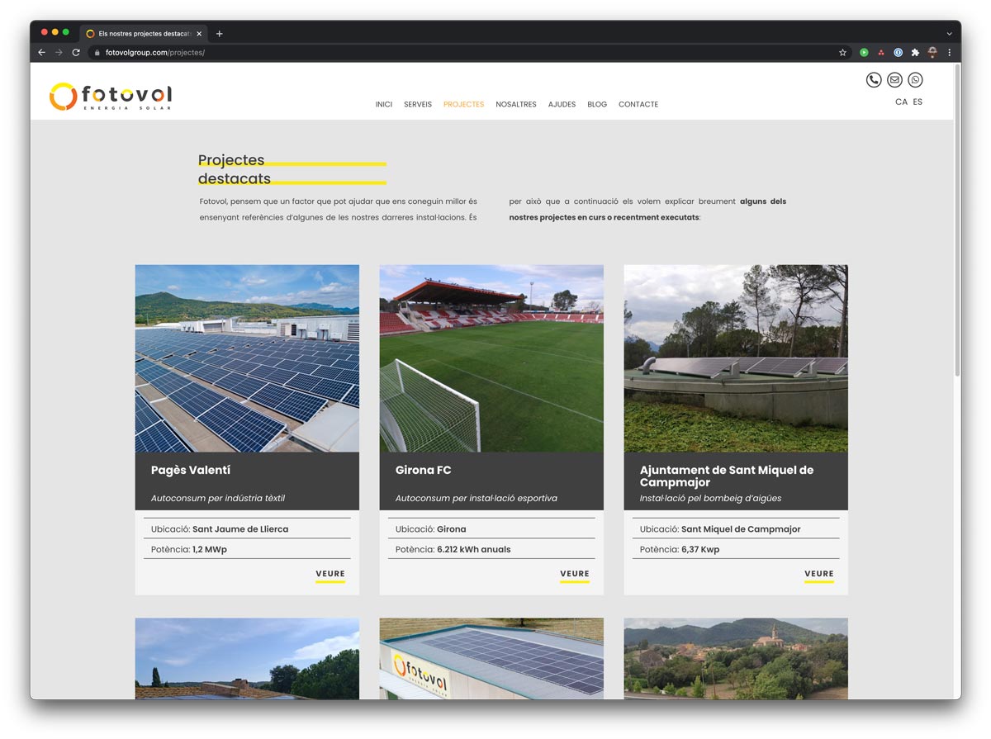The image size is (991, 739).
Task: Click VEURE on the Sant Miquel de Campmajor card
Action: point(819,575)
